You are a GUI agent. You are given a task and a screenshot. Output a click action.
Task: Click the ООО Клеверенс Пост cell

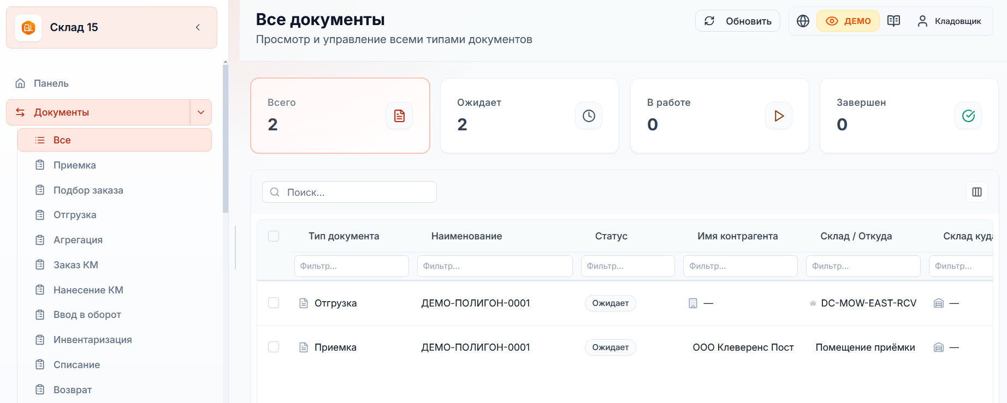pos(743,347)
